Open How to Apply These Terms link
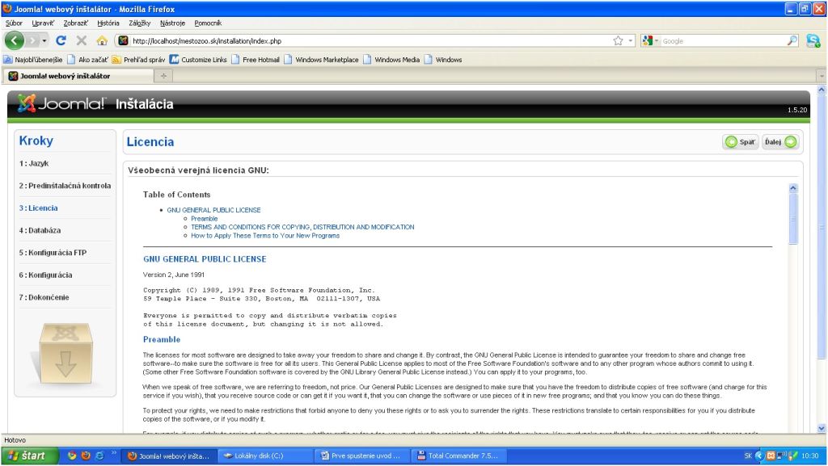 pos(265,236)
